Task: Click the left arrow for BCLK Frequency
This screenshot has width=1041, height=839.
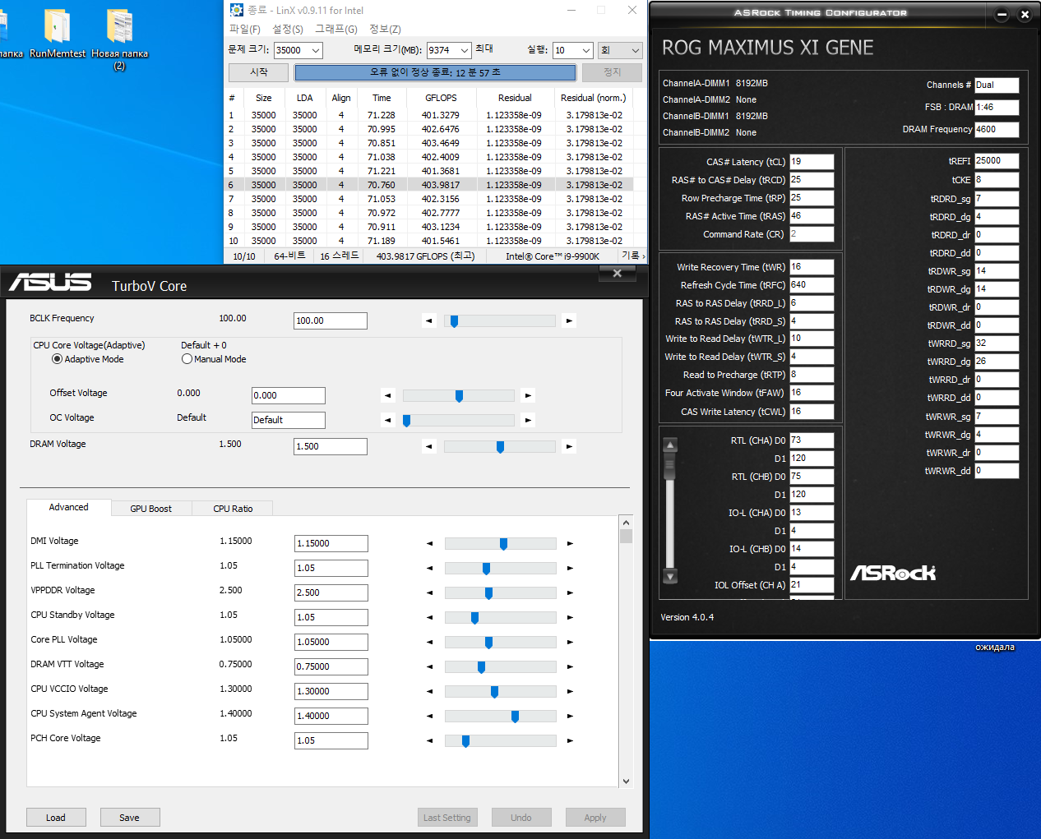Action: 428,320
